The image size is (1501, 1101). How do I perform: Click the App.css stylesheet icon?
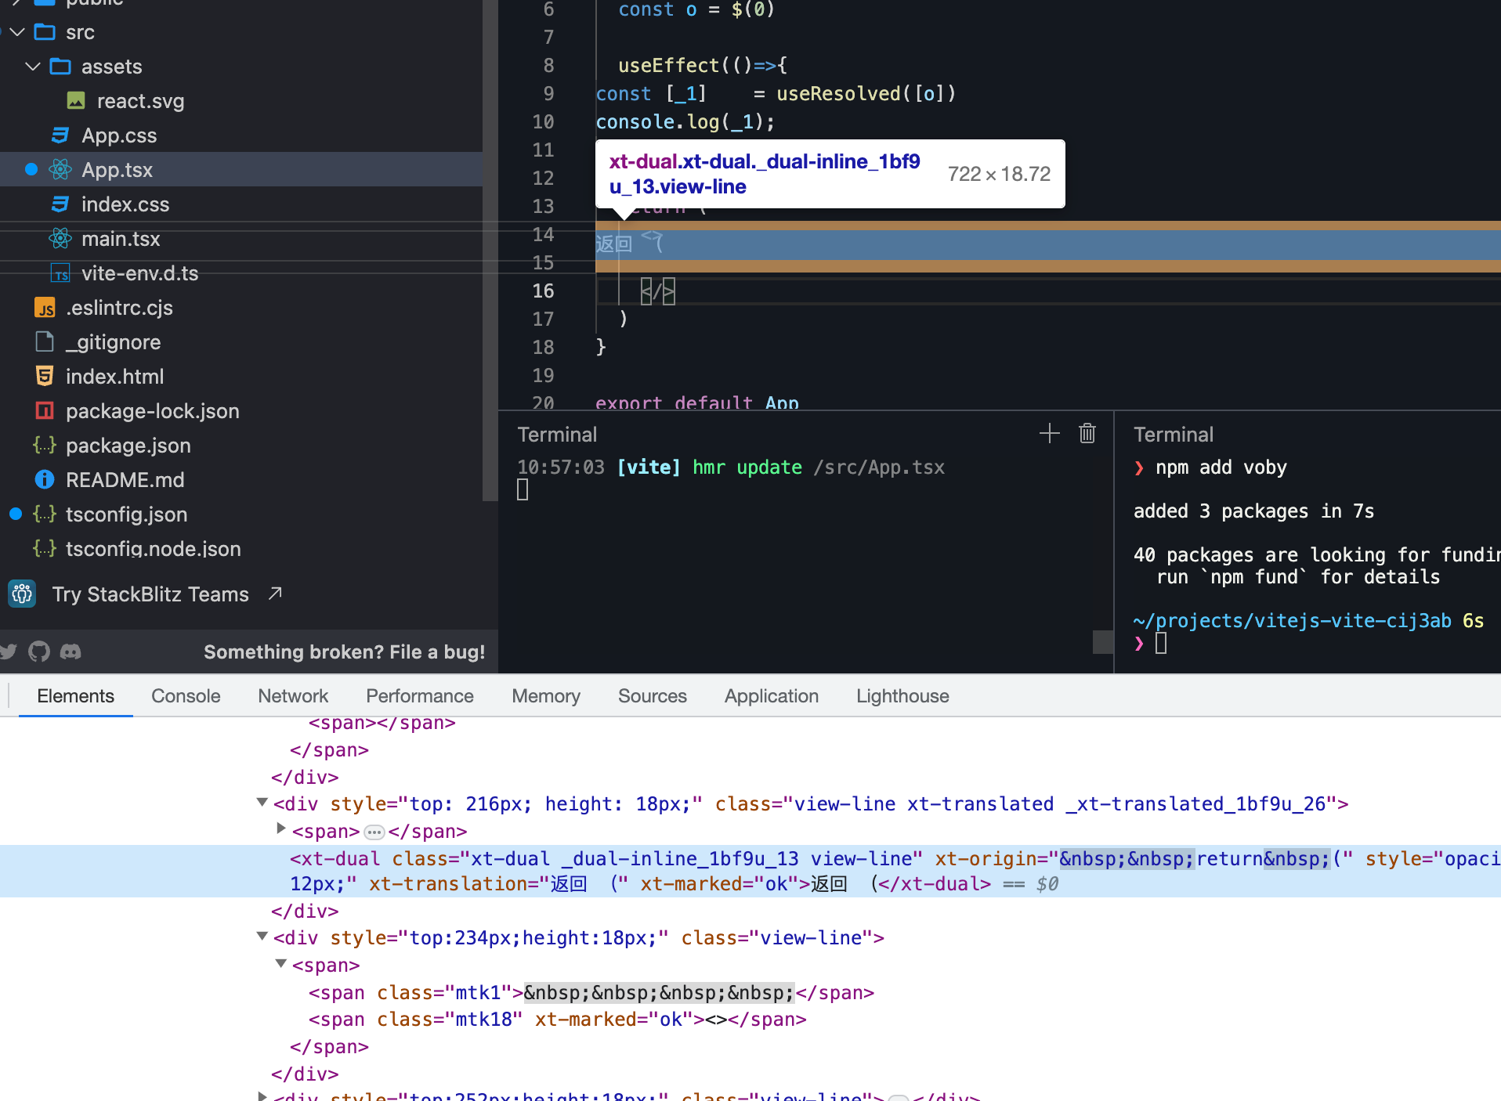[60, 135]
